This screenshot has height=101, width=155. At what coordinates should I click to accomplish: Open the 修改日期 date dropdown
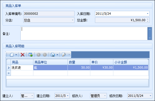point(150,96)
